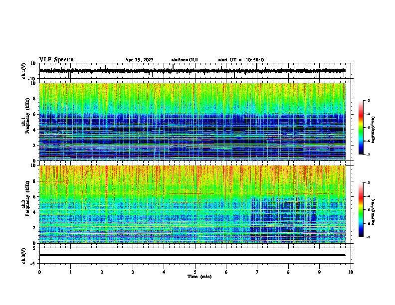Click the 'VLF Spectra' title text
Viewport: 395px width, 305px height.
tap(56, 59)
